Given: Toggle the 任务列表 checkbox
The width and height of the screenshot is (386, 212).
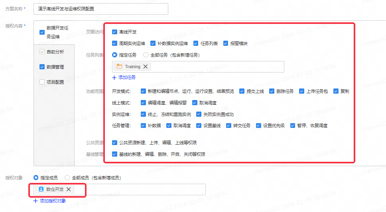Looking at the screenshot, I should (196, 43).
